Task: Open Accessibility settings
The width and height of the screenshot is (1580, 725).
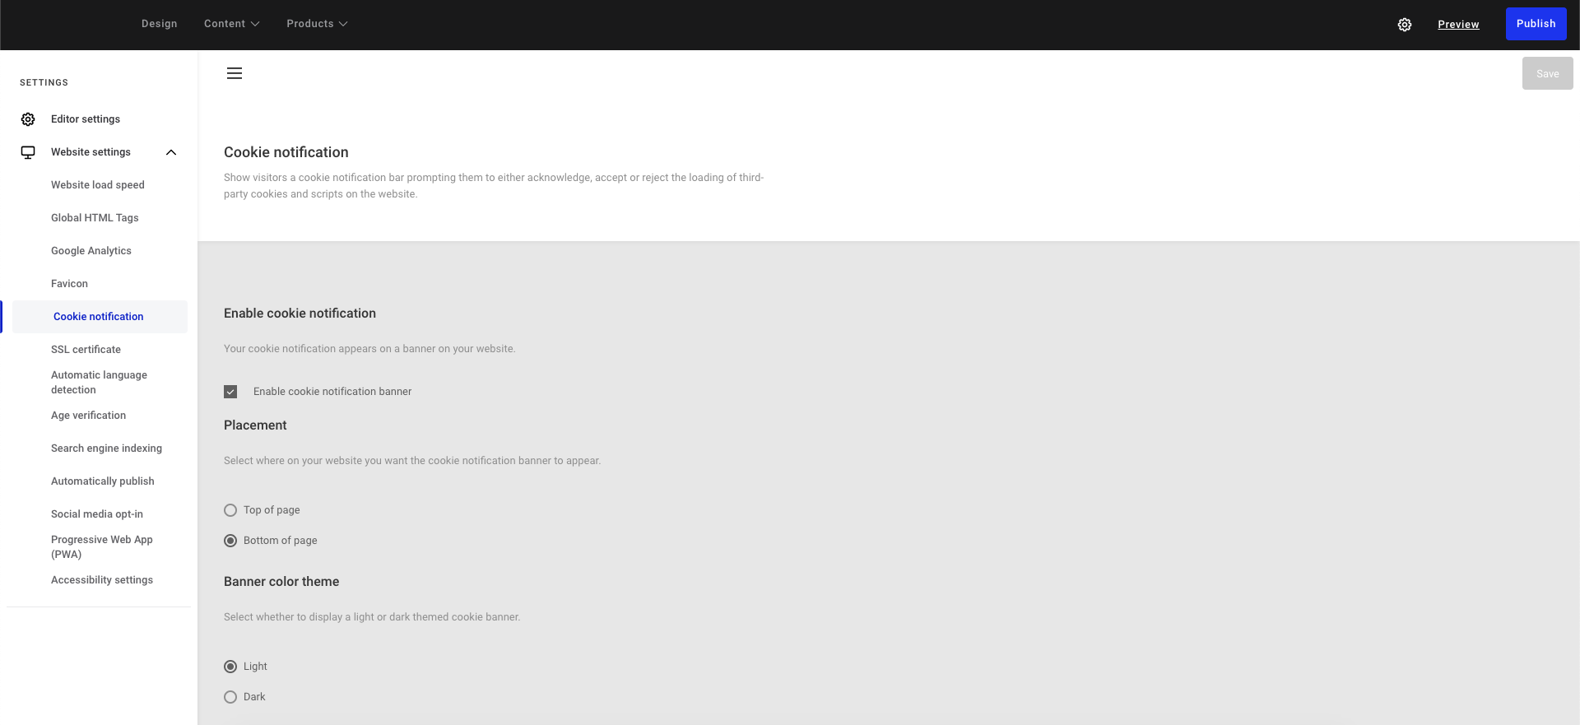Action: 102,580
